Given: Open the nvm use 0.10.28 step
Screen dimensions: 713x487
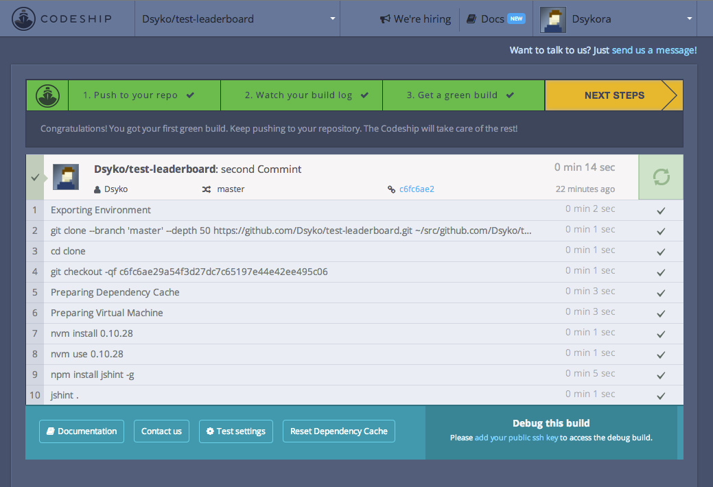Looking at the screenshot, I should pyautogui.click(x=355, y=354).
